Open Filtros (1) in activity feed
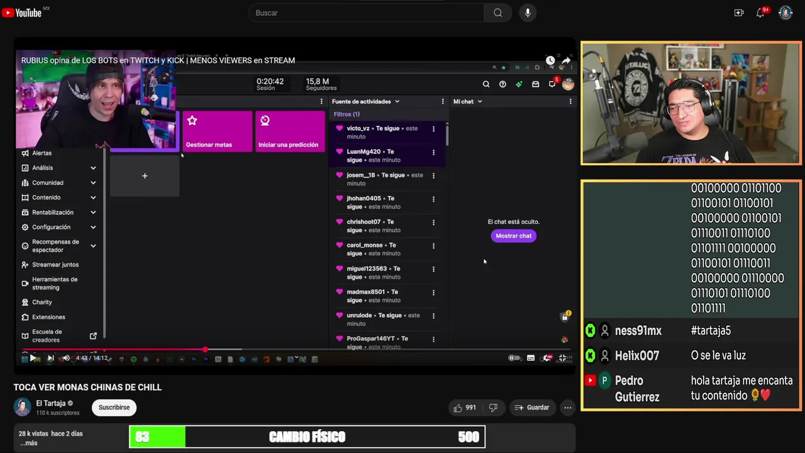Viewport: 805px width, 453px height. coord(347,115)
